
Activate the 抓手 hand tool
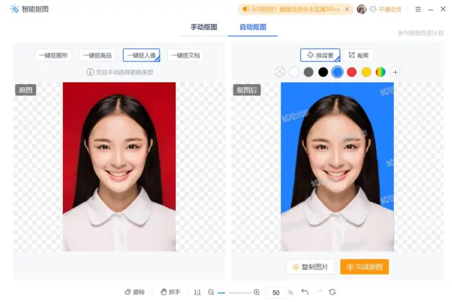pos(170,292)
